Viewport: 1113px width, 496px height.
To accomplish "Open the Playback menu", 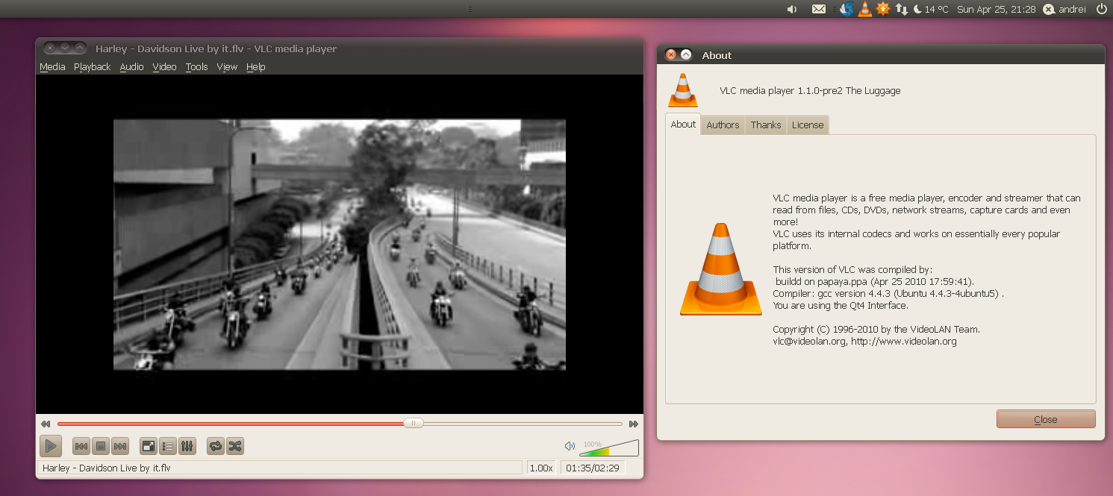I will click(92, 67).
